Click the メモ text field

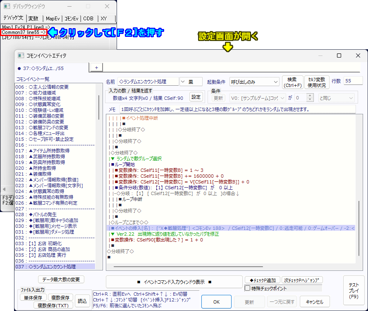pyautogui.click(x=237, y=109)
